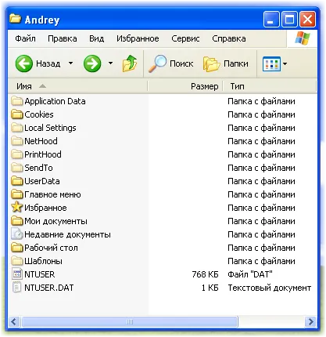Select the UserData folder icon
Screen dimensions: 326x337
coord(17,181)
